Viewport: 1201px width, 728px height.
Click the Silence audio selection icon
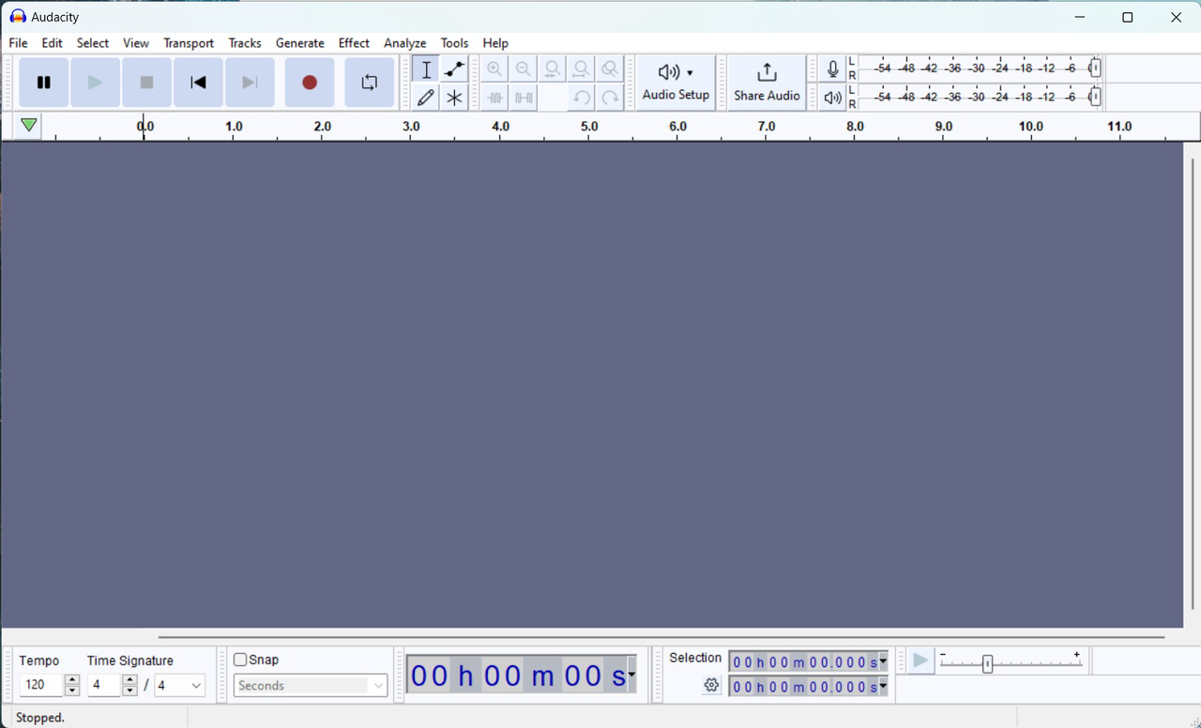pyautogui.click(x=523, y=97)
